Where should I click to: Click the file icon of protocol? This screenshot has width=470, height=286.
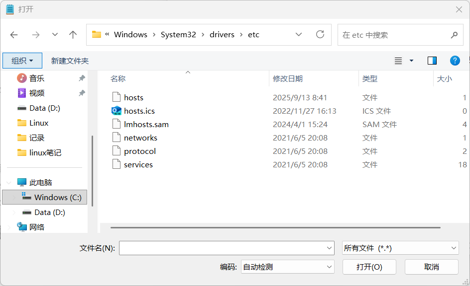click(x=117, y=151)
